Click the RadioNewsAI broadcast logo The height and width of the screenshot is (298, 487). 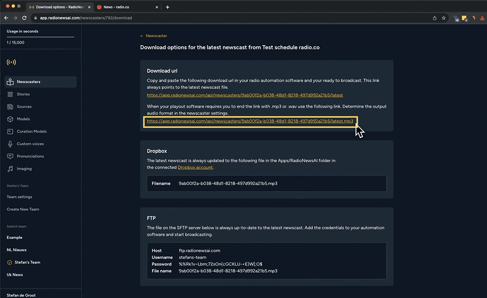coord(11,62)
